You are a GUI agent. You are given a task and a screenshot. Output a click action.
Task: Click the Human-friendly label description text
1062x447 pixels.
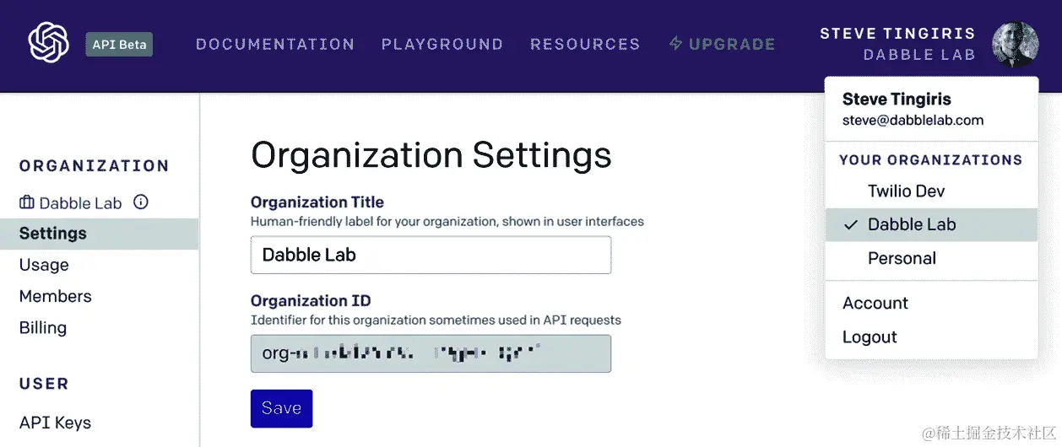447,222
